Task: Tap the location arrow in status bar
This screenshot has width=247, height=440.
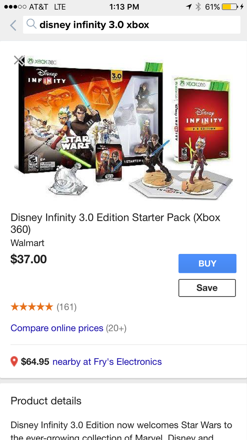Action: pos(189,7)
